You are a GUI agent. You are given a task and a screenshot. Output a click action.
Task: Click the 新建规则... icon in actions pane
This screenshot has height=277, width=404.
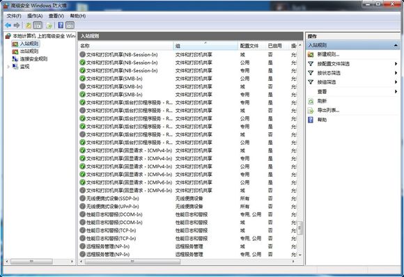311,54
